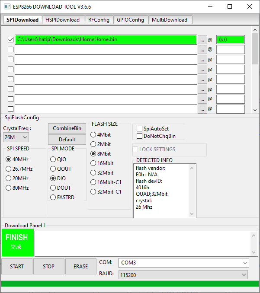Set flash size to 16Mbit-C1
Image resolution: width=260 pixels, height=293 pixels.
[x=106, y=182]
